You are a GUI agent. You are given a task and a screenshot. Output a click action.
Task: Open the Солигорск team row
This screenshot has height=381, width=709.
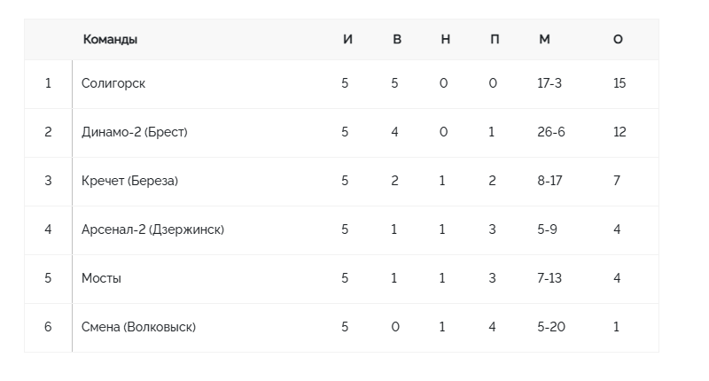pyautogui.click(x=113, y=83)
